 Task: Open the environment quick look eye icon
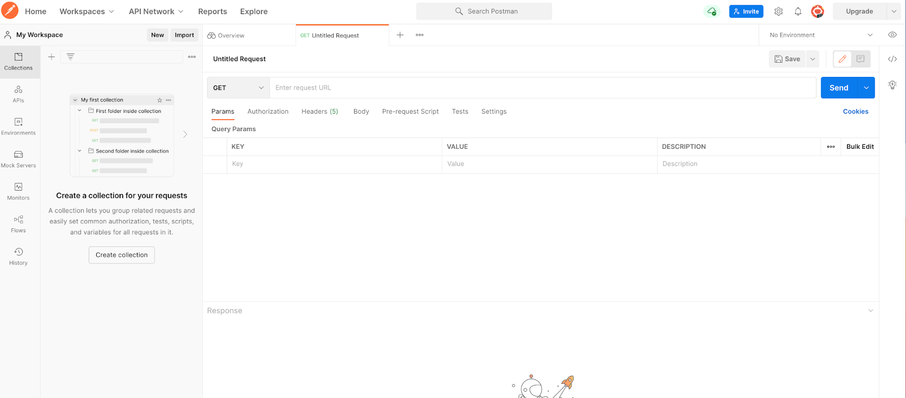coord(892,35)
